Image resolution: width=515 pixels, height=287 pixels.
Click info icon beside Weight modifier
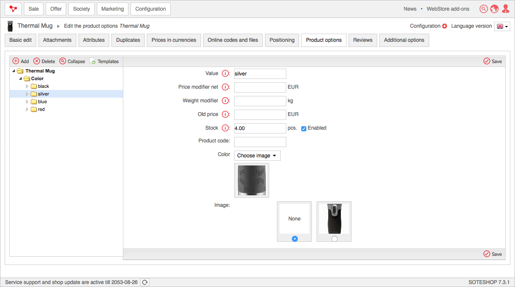[225, 101]
